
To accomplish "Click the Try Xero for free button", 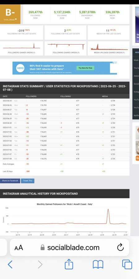I will pos(85,68).
